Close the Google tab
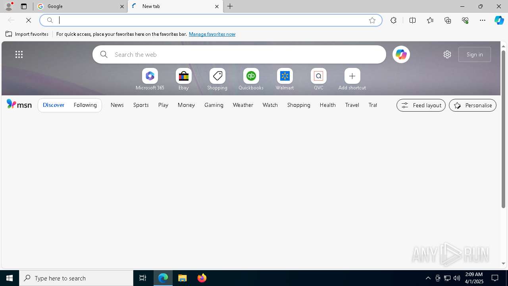The width and height of the screenshot is (508, 286). [x=122, y=6]
